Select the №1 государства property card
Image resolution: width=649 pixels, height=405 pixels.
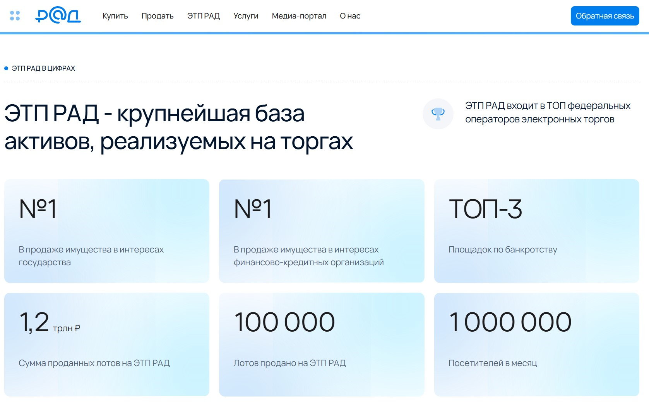pos(107,231)
